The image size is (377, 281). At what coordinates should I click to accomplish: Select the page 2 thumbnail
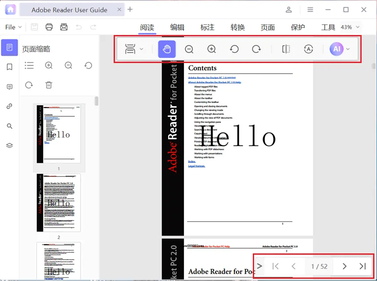(59, 203)
